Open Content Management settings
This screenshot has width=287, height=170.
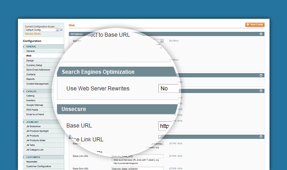coord(38,84)
